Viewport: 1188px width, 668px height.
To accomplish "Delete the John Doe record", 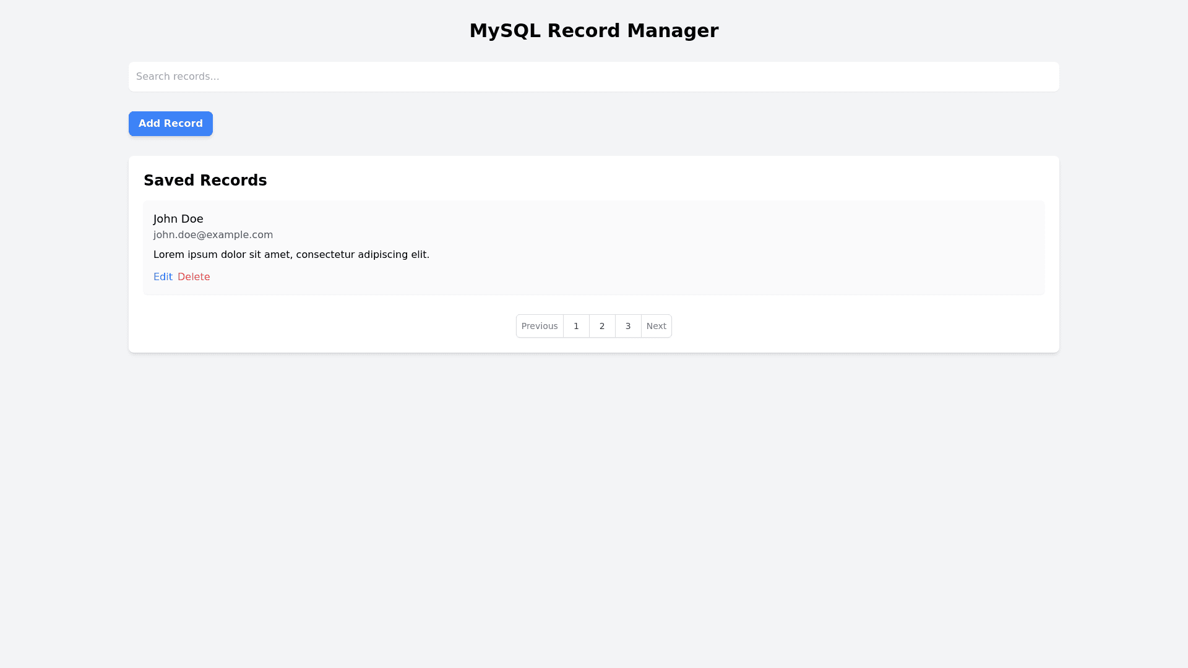I will [x=194, y=277].
